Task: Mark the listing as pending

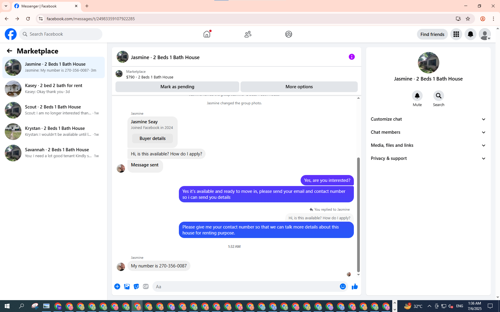Action: click(x=177, y=87)
